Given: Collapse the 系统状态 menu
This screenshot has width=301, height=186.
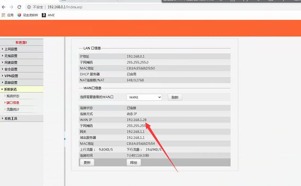Looking at the screenshot, I should [x=22, y=89].
